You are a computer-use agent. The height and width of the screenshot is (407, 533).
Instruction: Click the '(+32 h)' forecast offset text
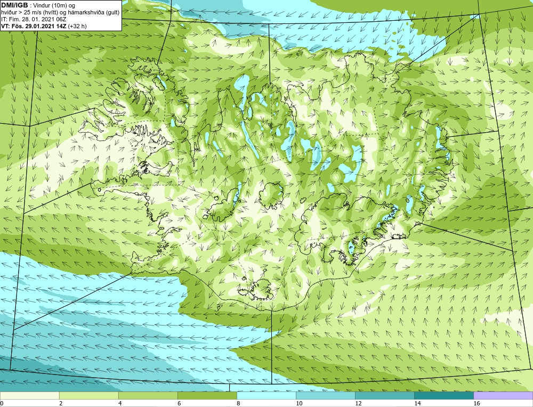pos(77,26)
